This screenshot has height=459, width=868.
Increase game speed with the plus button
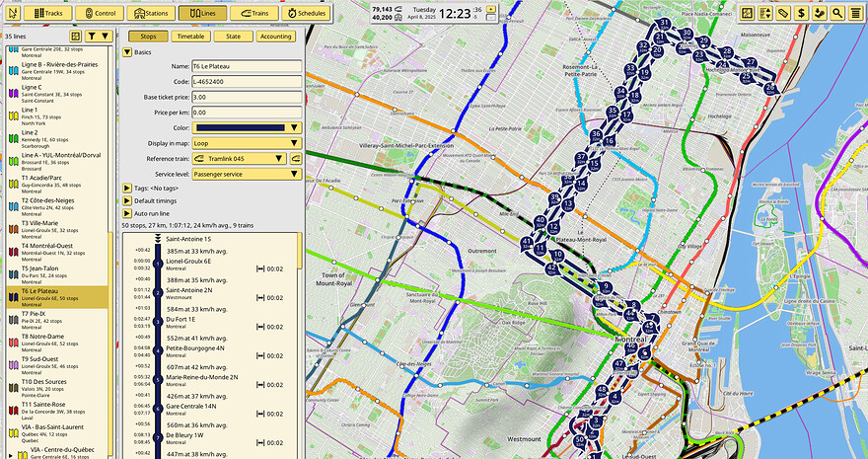pyautogui.click(x=491, y=10)
